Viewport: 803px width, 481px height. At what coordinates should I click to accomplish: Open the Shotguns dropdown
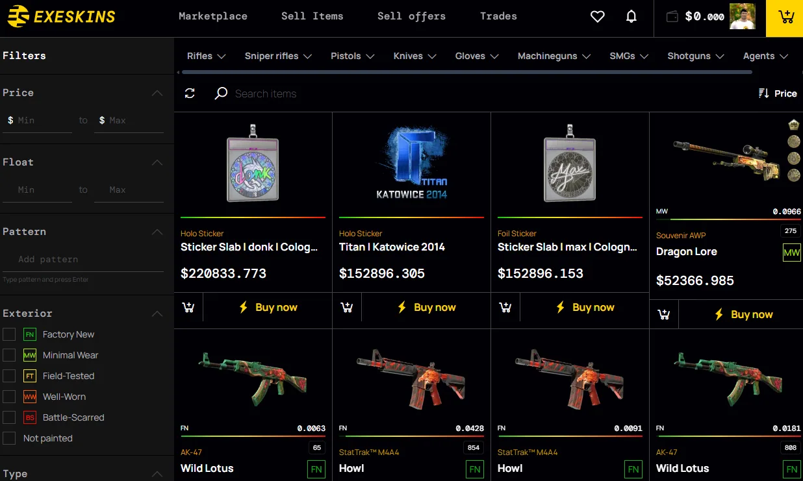click(695, 56)
